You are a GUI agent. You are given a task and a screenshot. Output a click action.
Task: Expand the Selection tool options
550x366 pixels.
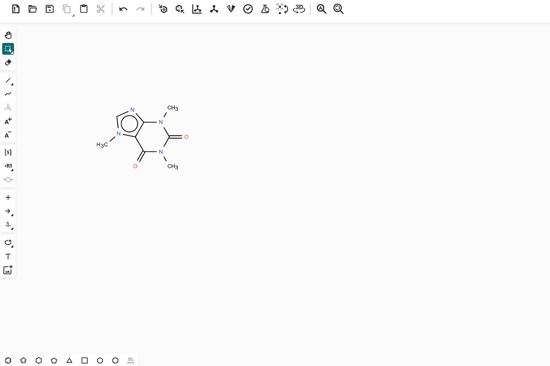pos(12,53)
